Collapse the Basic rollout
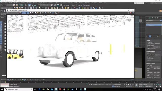This screenshot has width=162, height=91. [x=148, y=40]
